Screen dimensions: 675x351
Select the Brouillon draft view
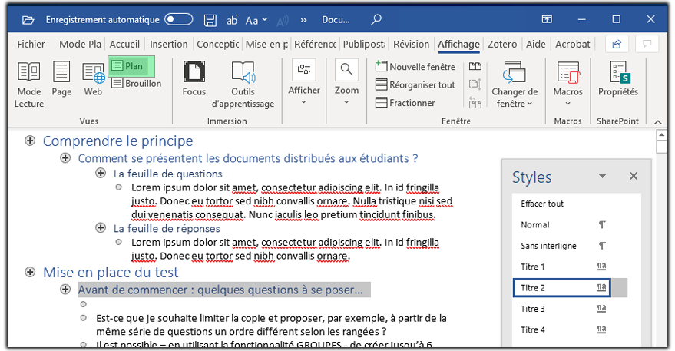[x=137, y=83]
